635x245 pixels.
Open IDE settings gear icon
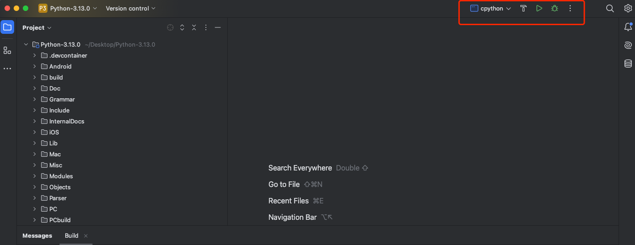pyautogui.click(x=628, y=8)
